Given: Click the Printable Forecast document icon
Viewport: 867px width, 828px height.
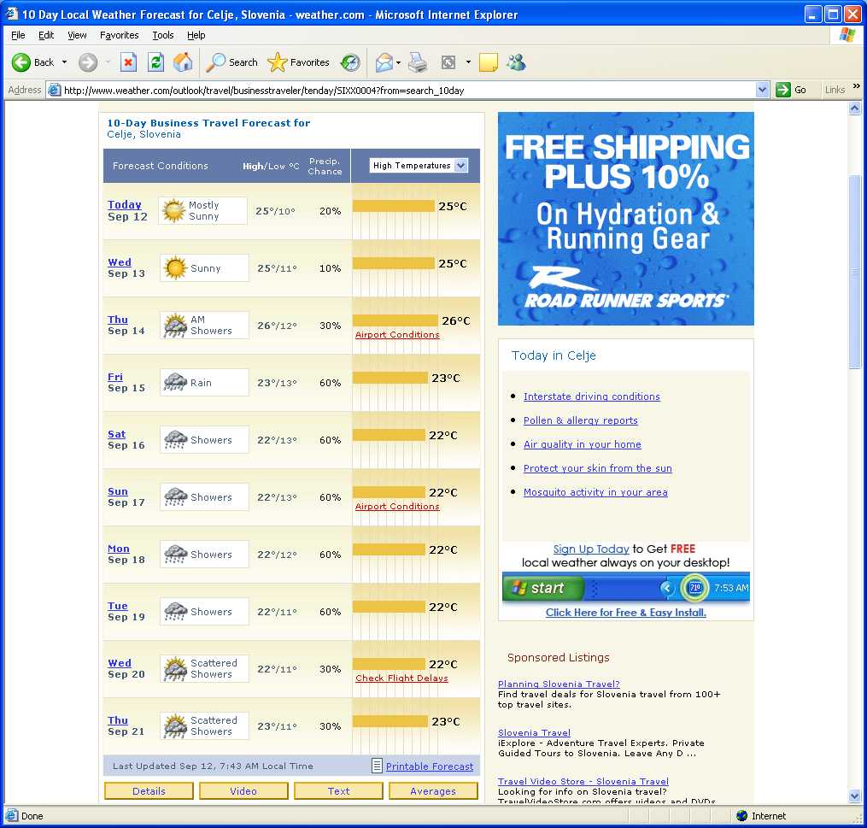Looking at the screenshot, I should point(377,766).
